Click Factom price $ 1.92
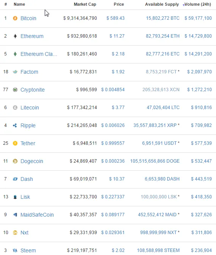The image size is (216, 255). 118,72
